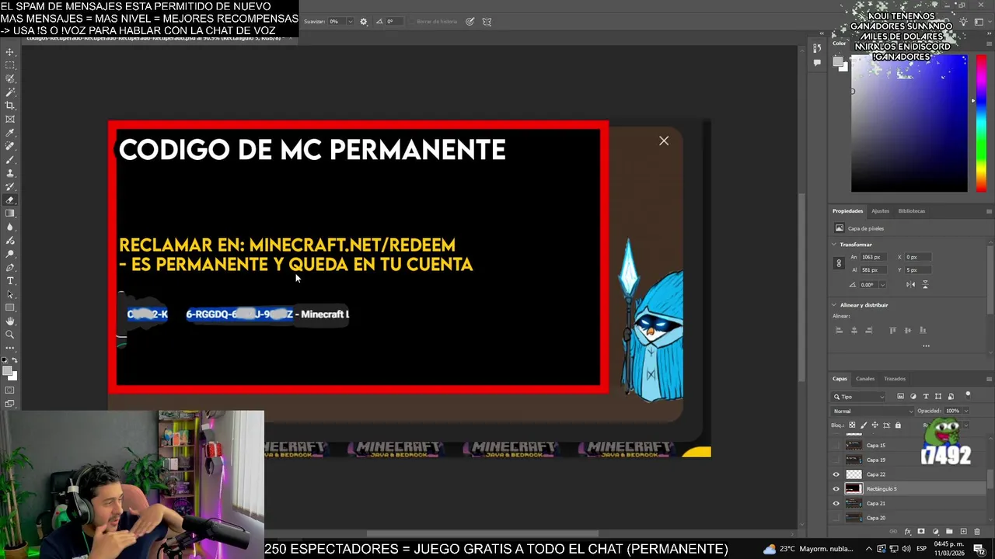Screen dimensions: 995x559
Task: Click the delete layer trash icon
Action: click(977, 532)
